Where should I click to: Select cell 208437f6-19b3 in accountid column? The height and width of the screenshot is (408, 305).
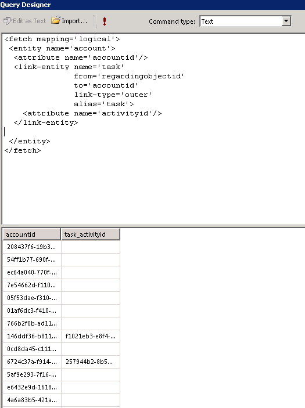(32, 247)
